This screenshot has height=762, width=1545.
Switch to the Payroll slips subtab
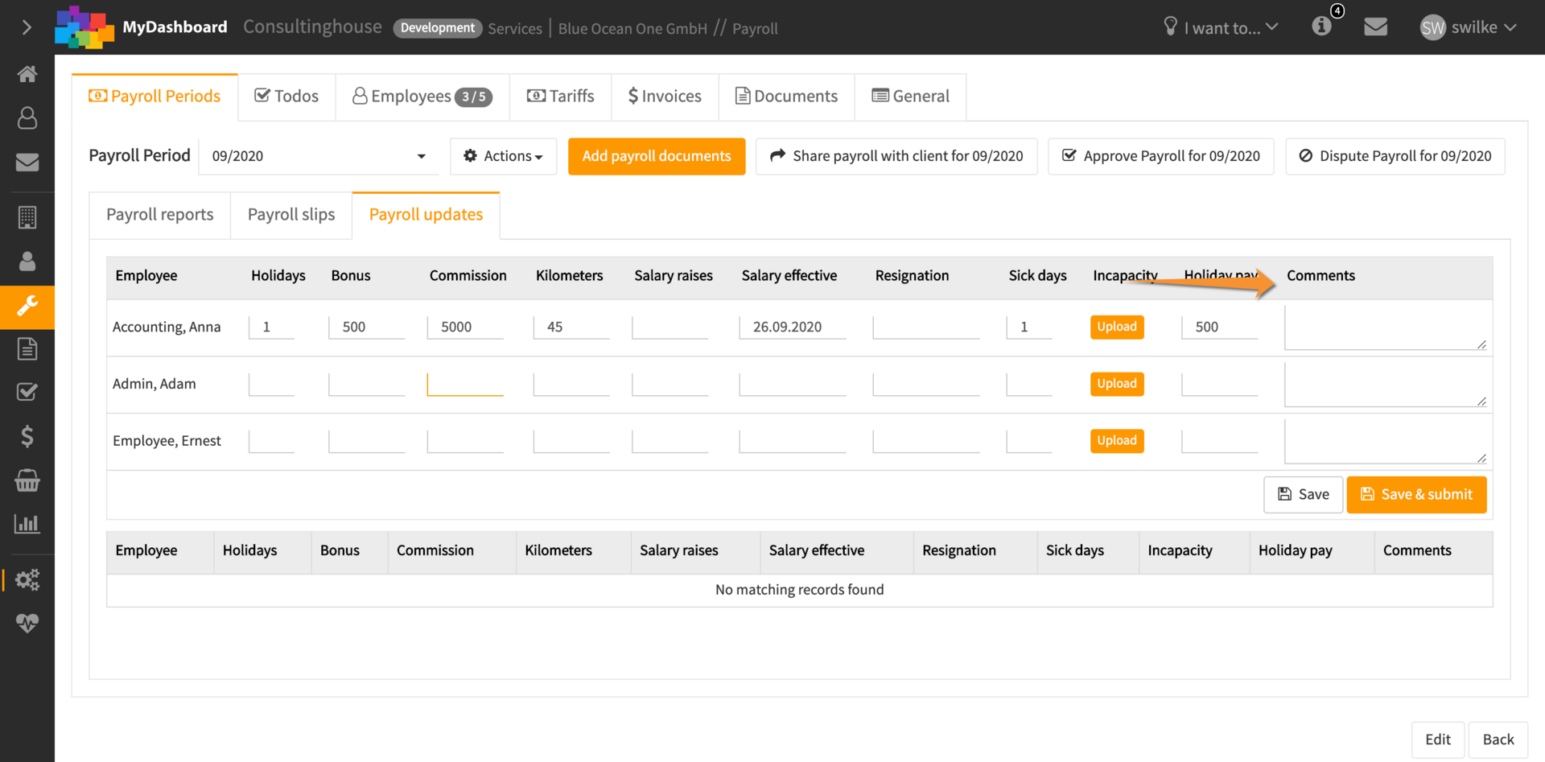291,215
